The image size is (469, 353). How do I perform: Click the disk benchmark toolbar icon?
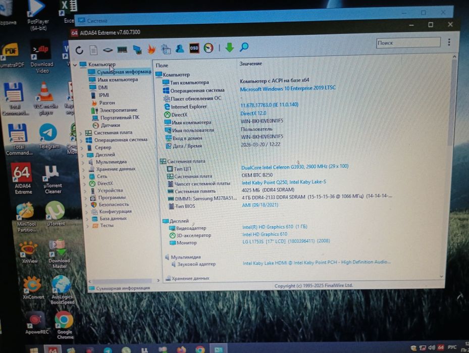coord(108,49)
